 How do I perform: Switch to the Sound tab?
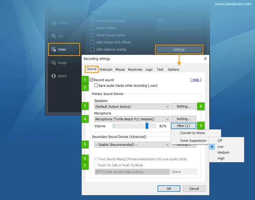(x=92, y=69)
